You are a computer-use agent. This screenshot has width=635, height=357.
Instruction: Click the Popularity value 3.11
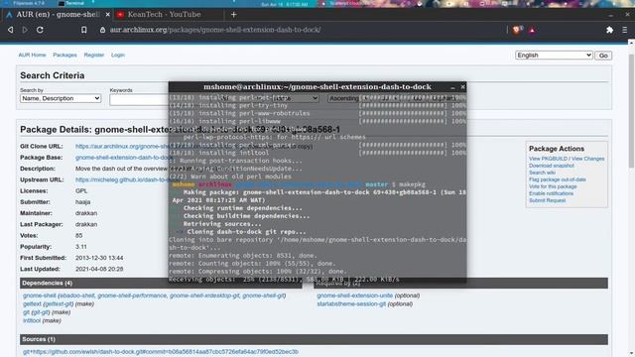pos(81,247)
